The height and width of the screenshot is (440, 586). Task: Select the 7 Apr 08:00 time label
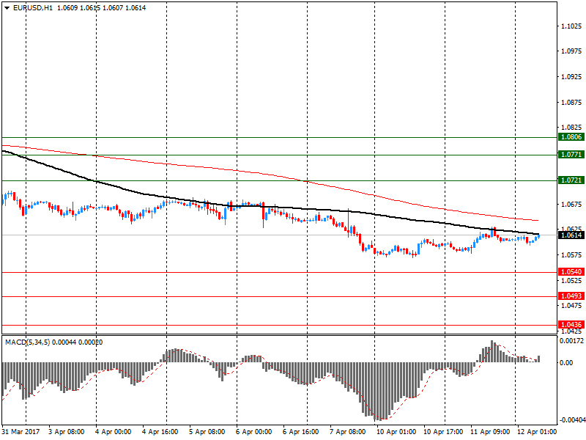pyautogui.click(x=348, y=432)
